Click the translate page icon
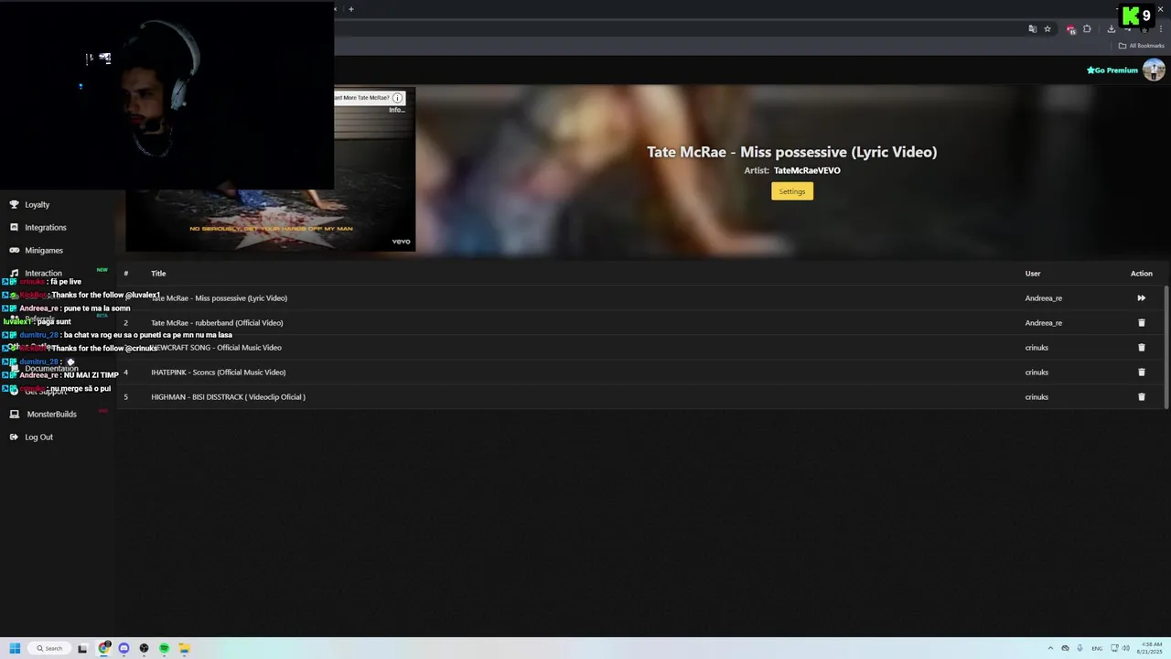1171x659 pixels. coord(1032,28)
